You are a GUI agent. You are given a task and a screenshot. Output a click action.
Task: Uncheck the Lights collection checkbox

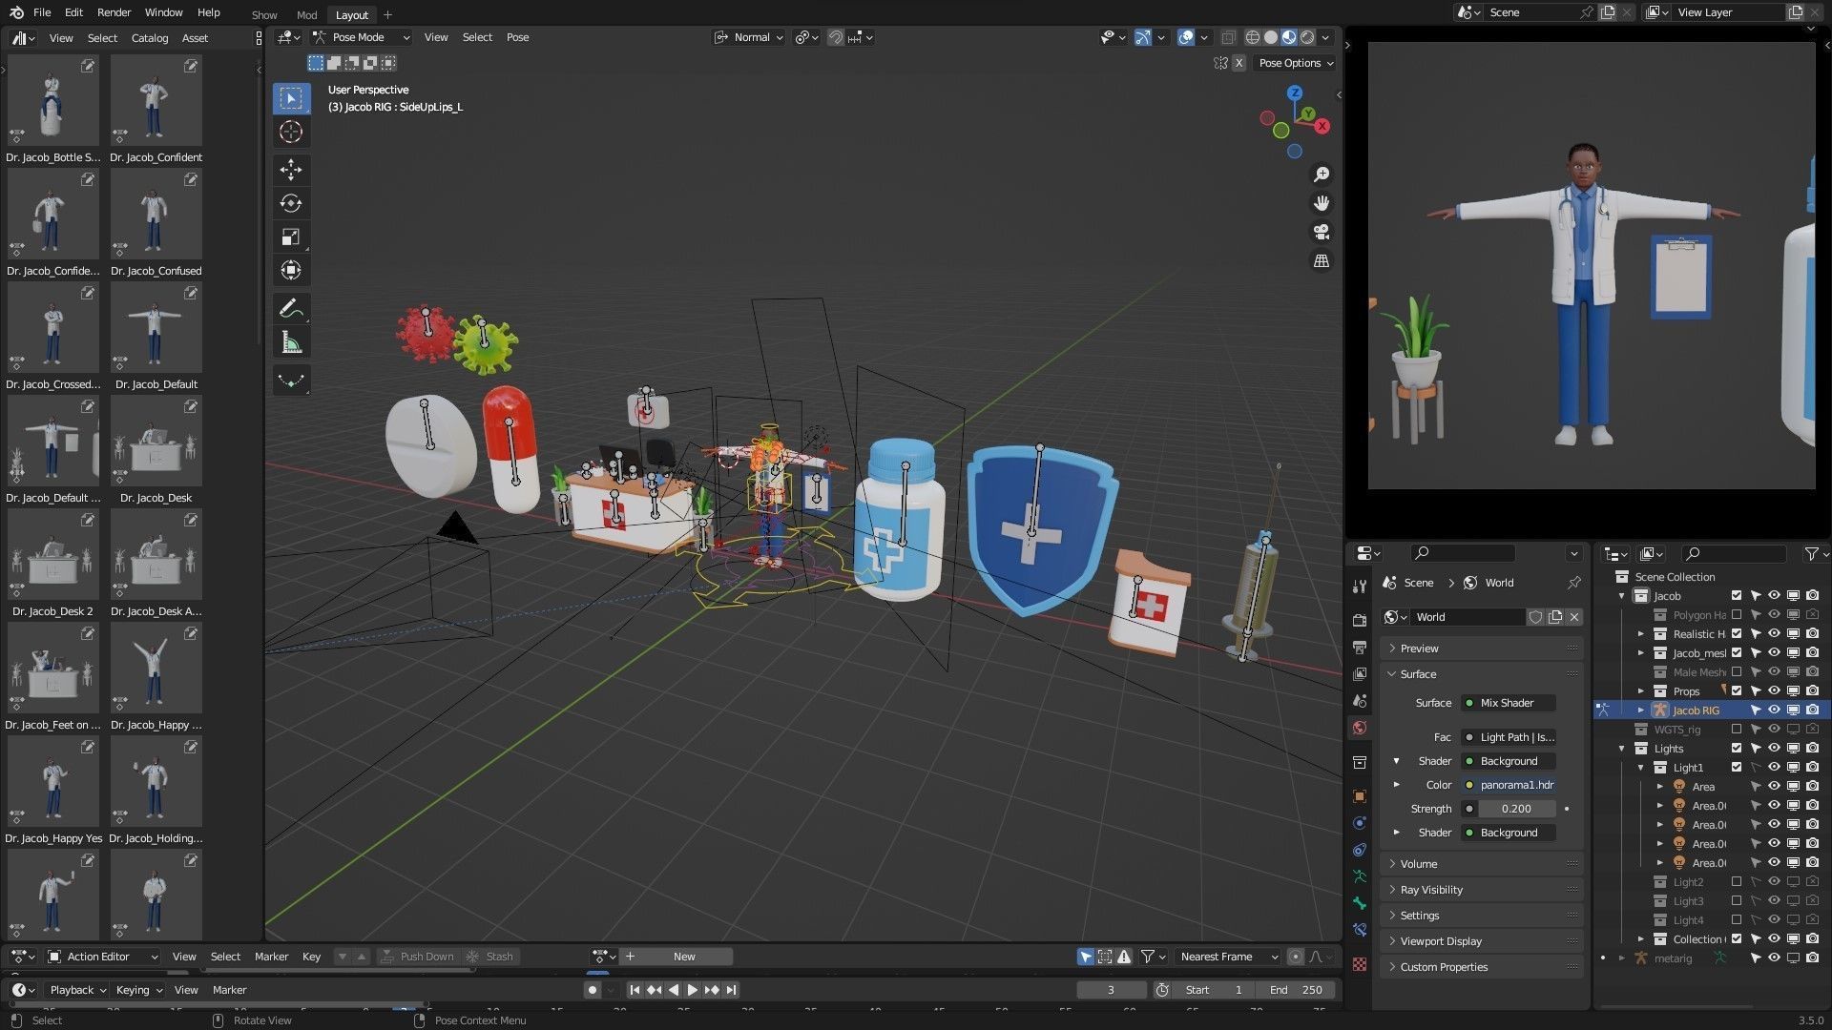(x=1737, y=749)
